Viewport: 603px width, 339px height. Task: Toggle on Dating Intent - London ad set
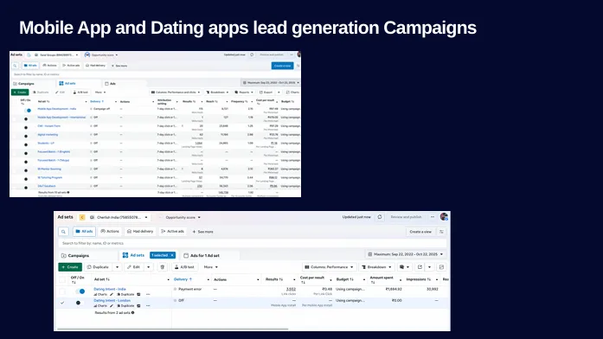point(79,303)
